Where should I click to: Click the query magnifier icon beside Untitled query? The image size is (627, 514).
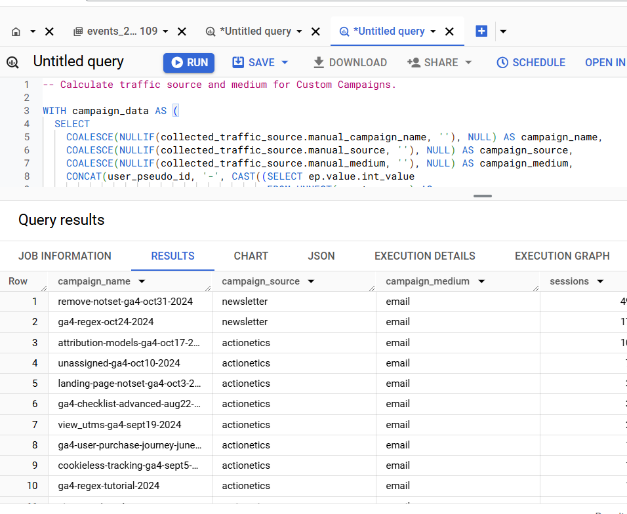(12, 62)
